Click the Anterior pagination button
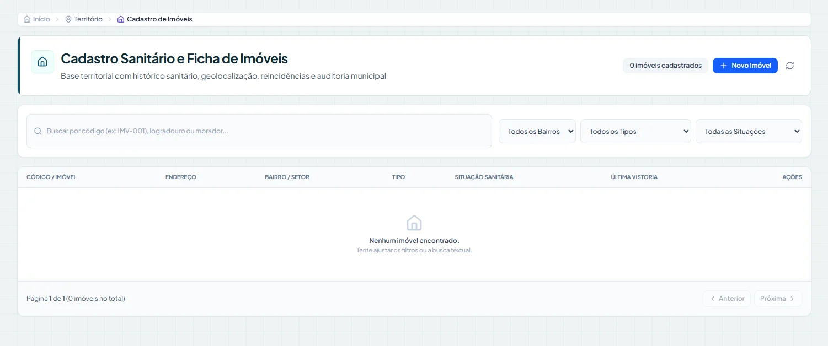The image size is (828, 346). pos(726,299)
